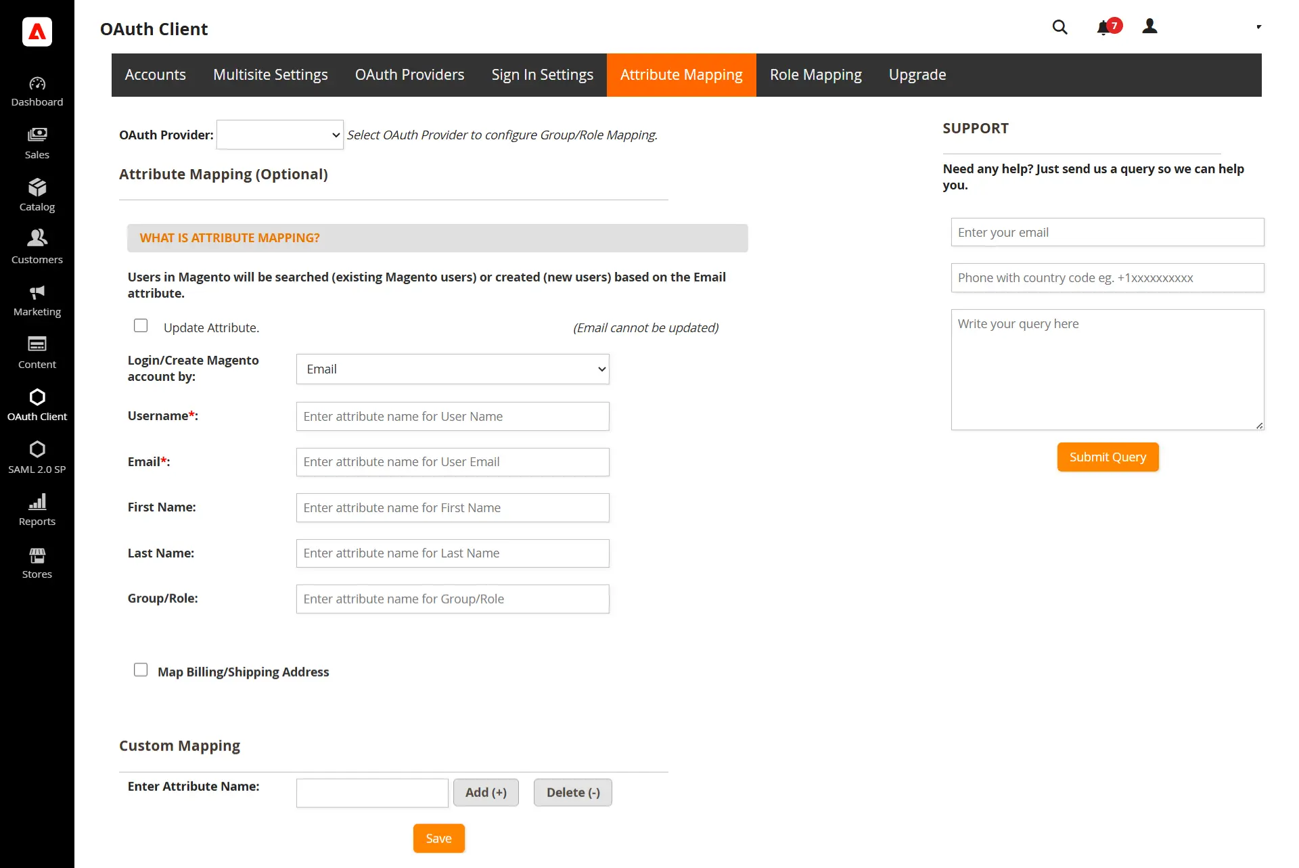Viewport: 1299px width, 868px height.
Task: Open the Marketing sidebar menu
Action: pyautogui.click(x=37, y=300)
